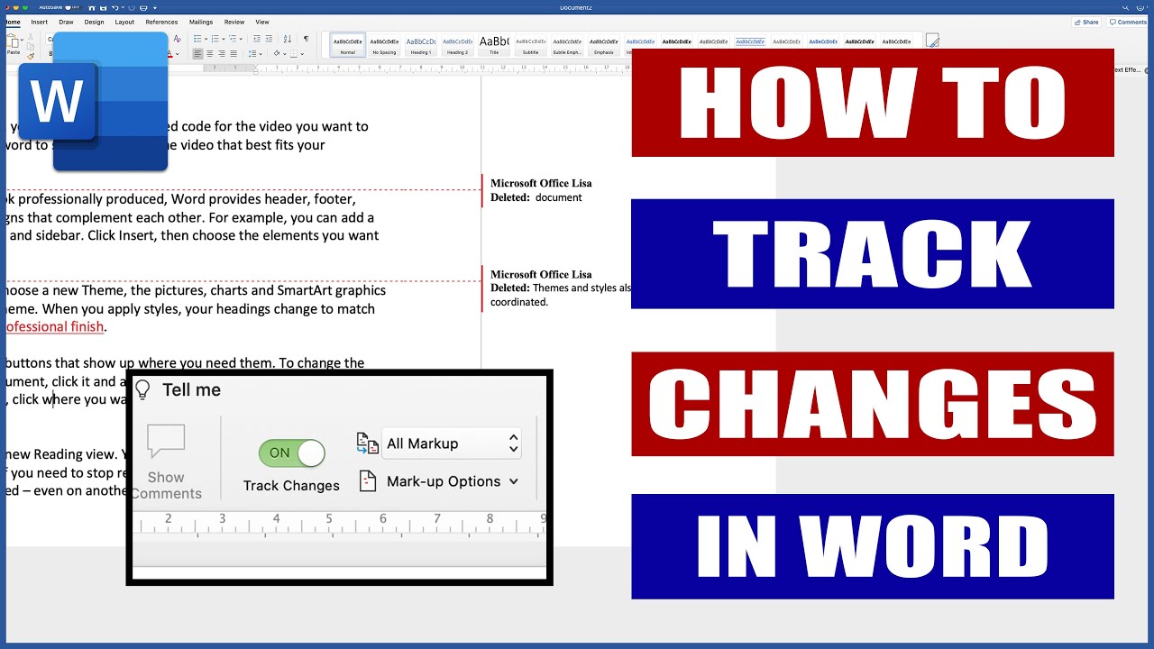Turn off the Track Changes switch
Screen dimensions: 1154x649
coord(291,453)
